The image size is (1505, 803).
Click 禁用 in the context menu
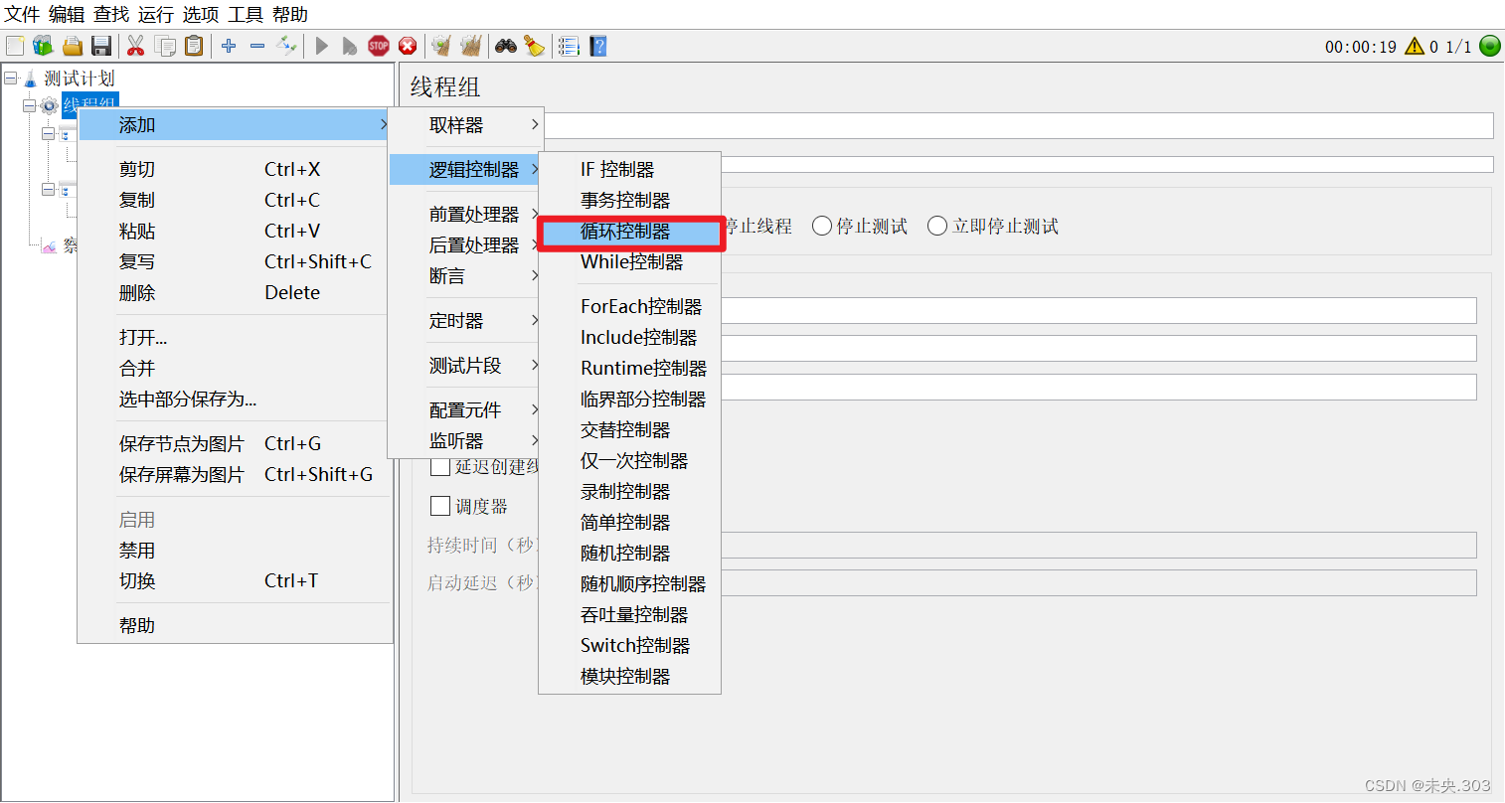235,550
